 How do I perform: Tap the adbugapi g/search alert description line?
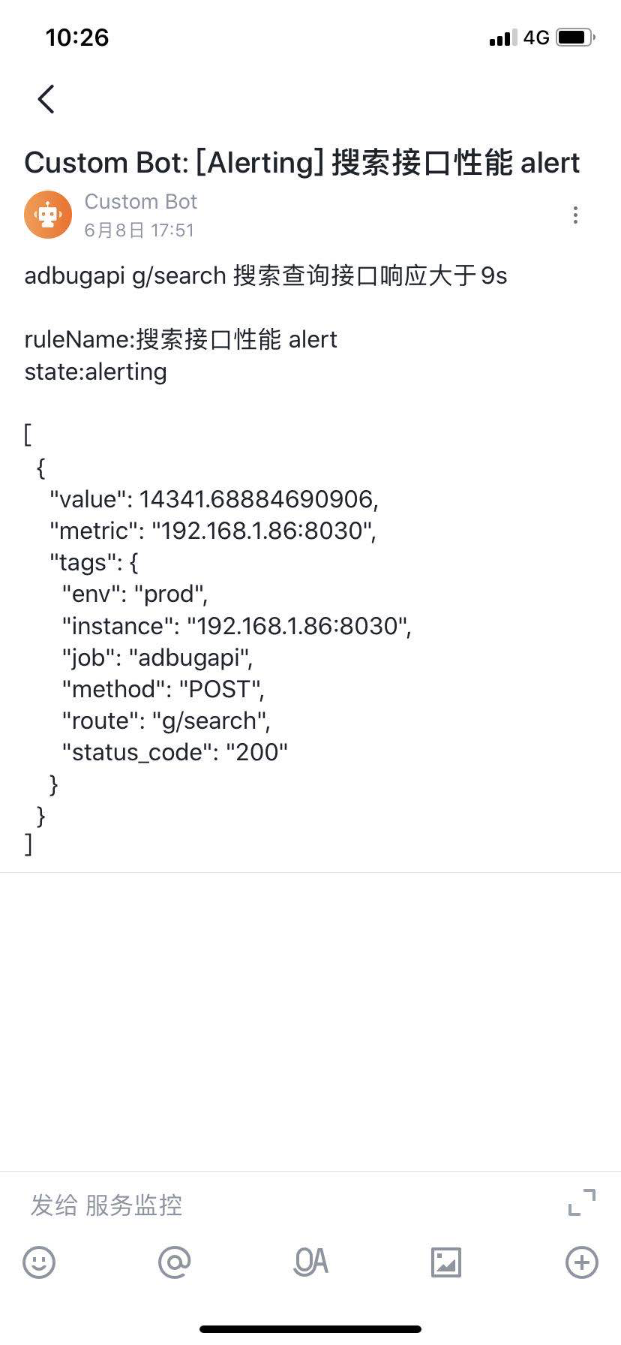click(265, 276)
